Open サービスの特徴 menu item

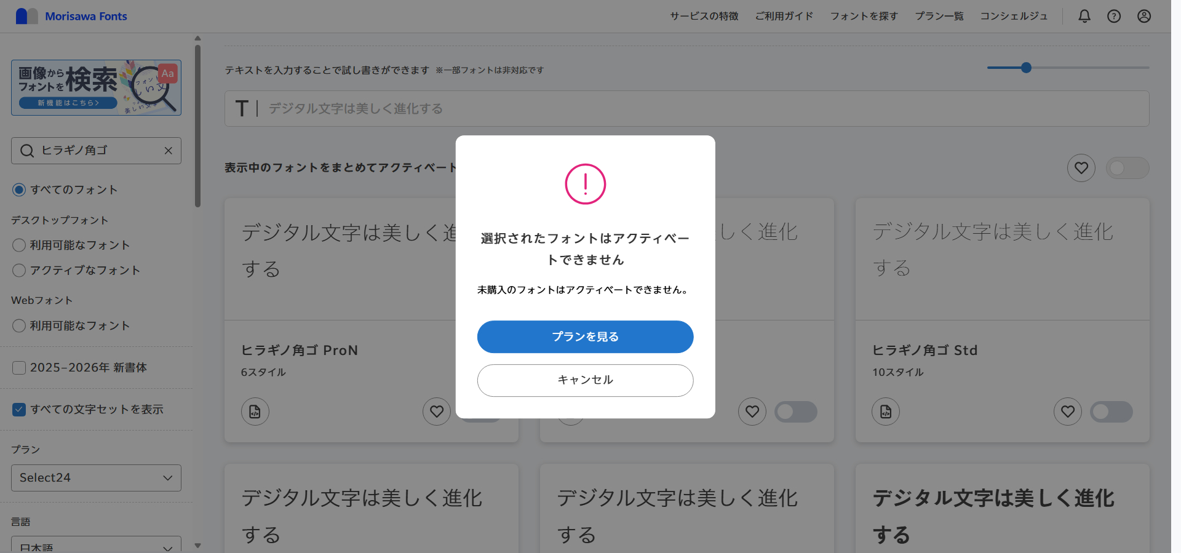(704, 16)
